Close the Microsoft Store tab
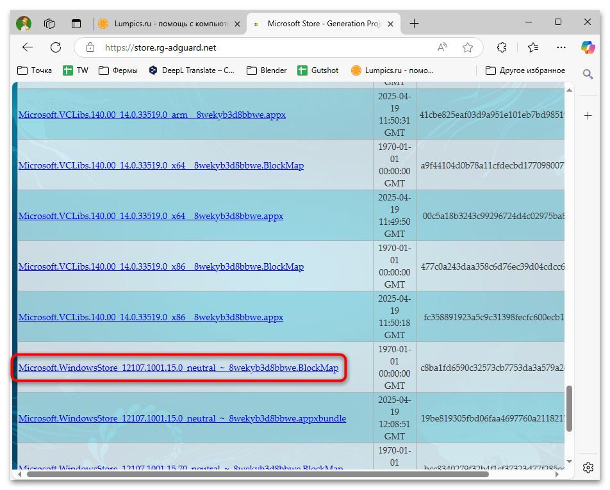 point(391,24)
